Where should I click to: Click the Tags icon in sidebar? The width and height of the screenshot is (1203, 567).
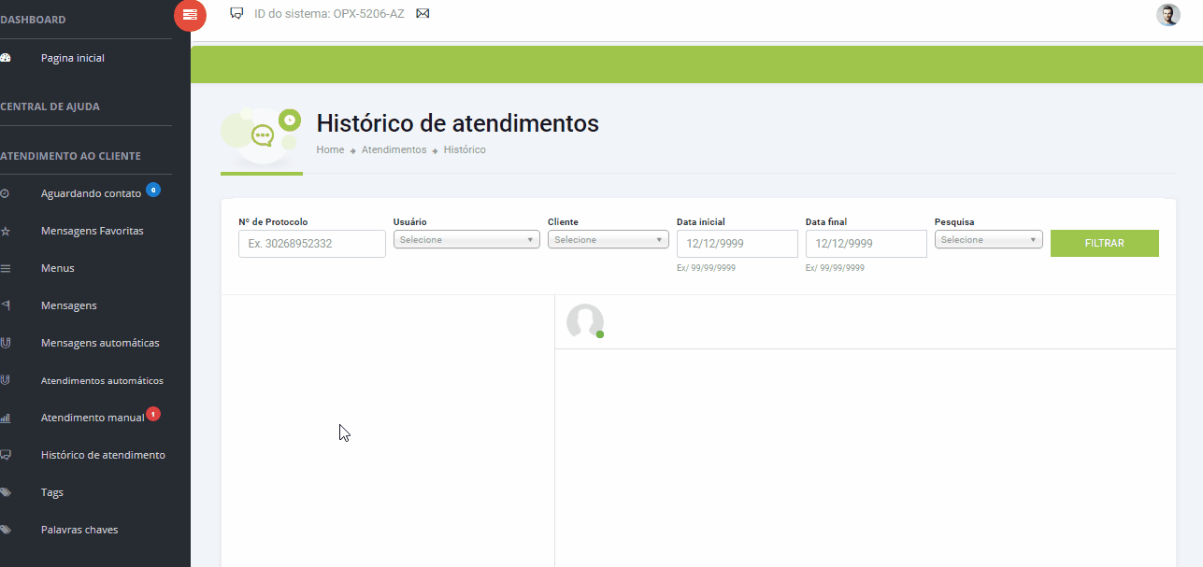point(6,492)
